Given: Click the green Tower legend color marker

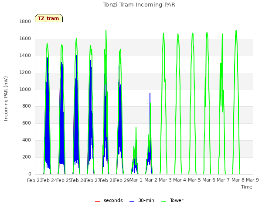Looking at the screenshot, I should pyautogui.click(x=163, y=201).
